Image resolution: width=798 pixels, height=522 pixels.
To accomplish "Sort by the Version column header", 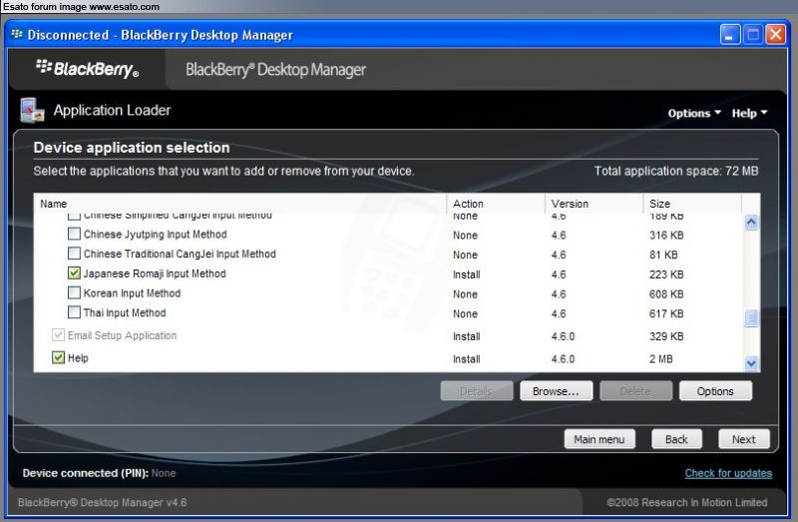I will click(594, 204).
